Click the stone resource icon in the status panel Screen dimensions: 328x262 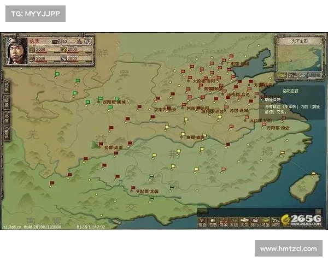[64, 59]
